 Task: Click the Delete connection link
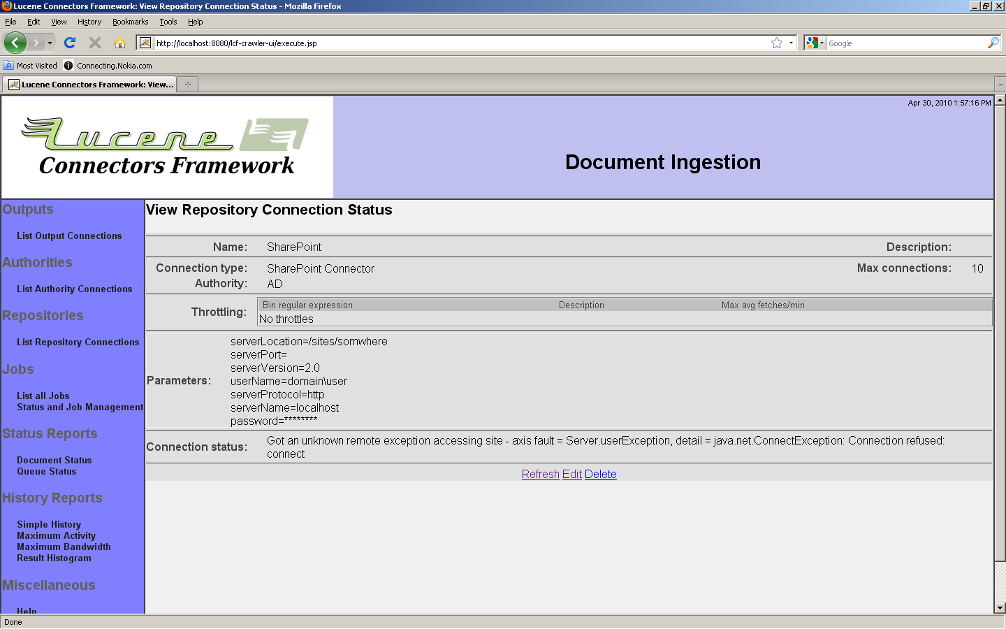tap(600, 474)
